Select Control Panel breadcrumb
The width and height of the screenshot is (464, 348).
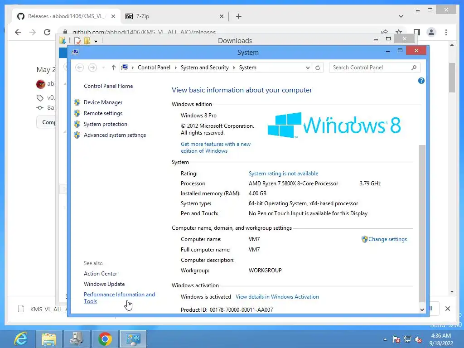tap(154, 68)
